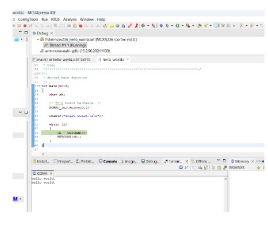The image size is (268, 226).
Task: Open the dropdown beside the help icon
Action: coord(20,199)
